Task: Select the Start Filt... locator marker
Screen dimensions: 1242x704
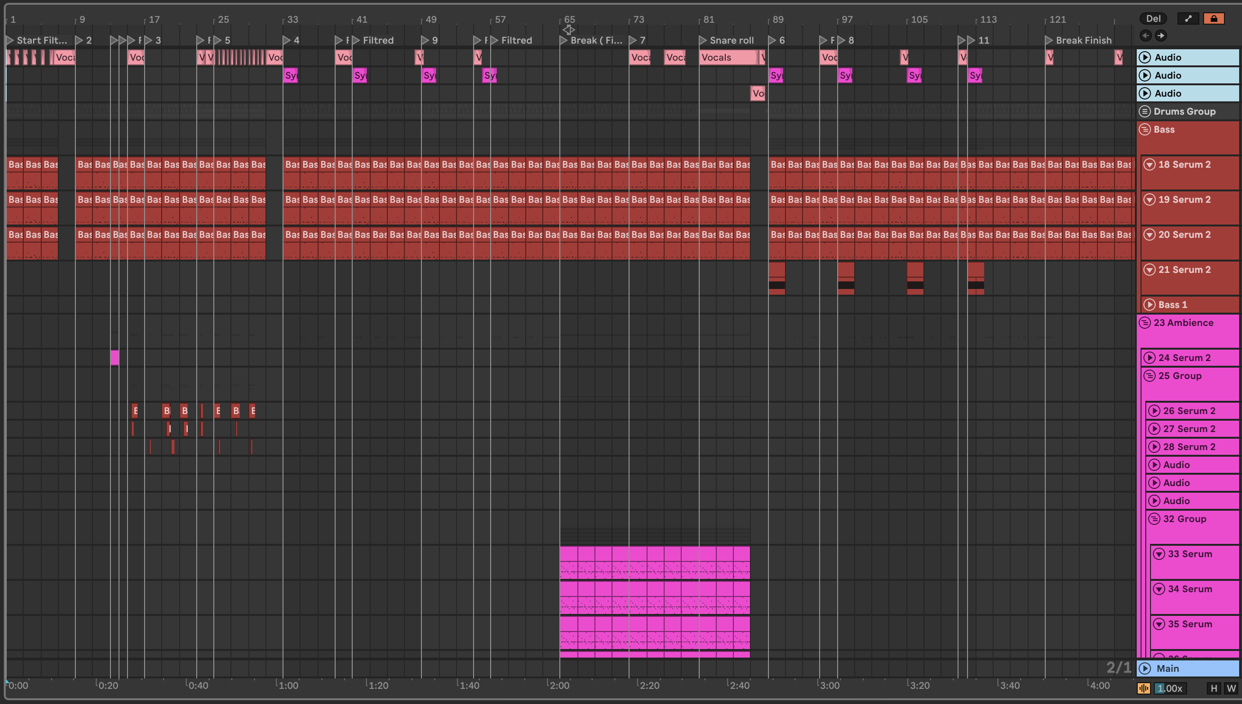Action: pos(10,40)
